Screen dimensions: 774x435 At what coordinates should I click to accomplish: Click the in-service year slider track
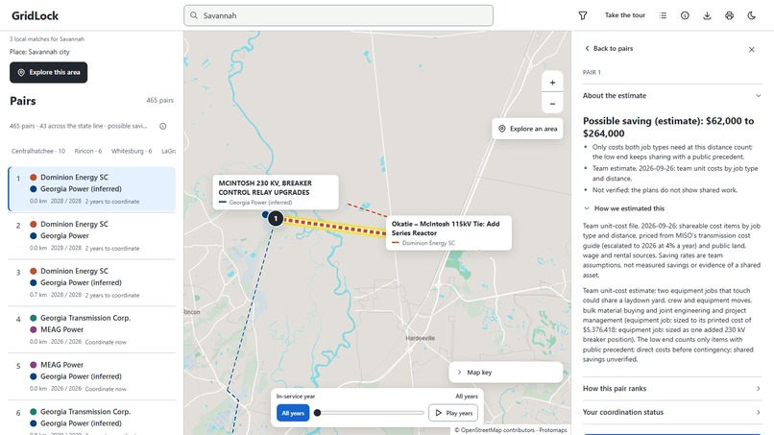pyautogui.click(x=369, y=413)
